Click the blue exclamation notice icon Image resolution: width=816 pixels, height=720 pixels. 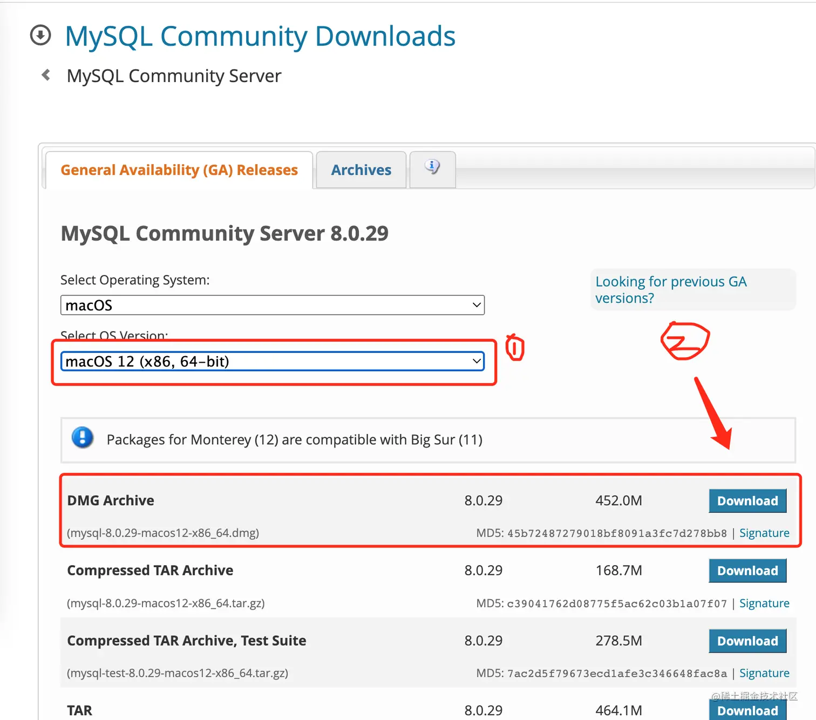(x=83, y=438)
